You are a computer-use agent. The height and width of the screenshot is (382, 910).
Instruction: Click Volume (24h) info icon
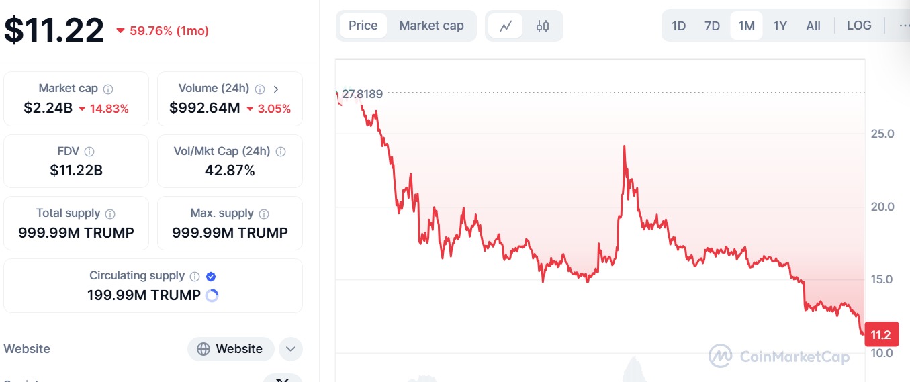[260, 89]
